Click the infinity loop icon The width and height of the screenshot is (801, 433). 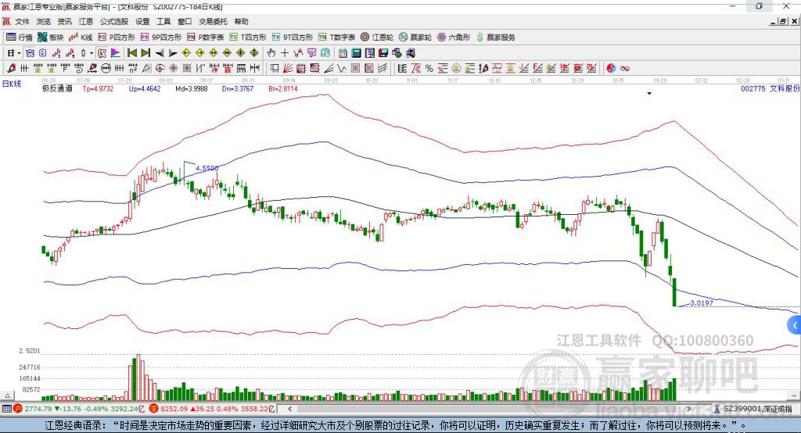[625, 69]
